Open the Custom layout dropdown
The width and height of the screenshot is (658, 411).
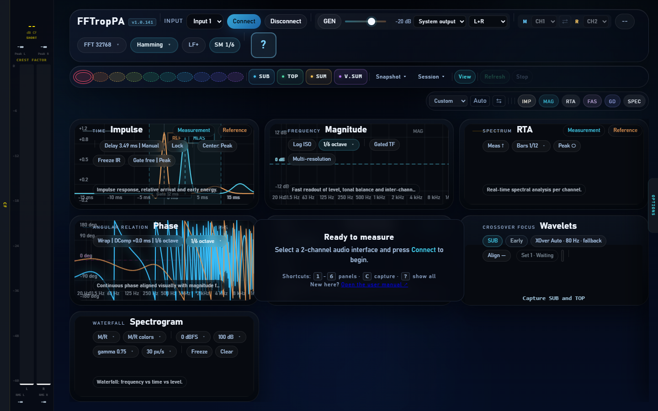pos(448,101)
